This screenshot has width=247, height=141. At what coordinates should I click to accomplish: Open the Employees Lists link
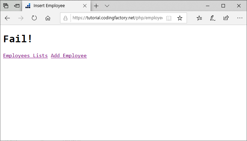25,55
